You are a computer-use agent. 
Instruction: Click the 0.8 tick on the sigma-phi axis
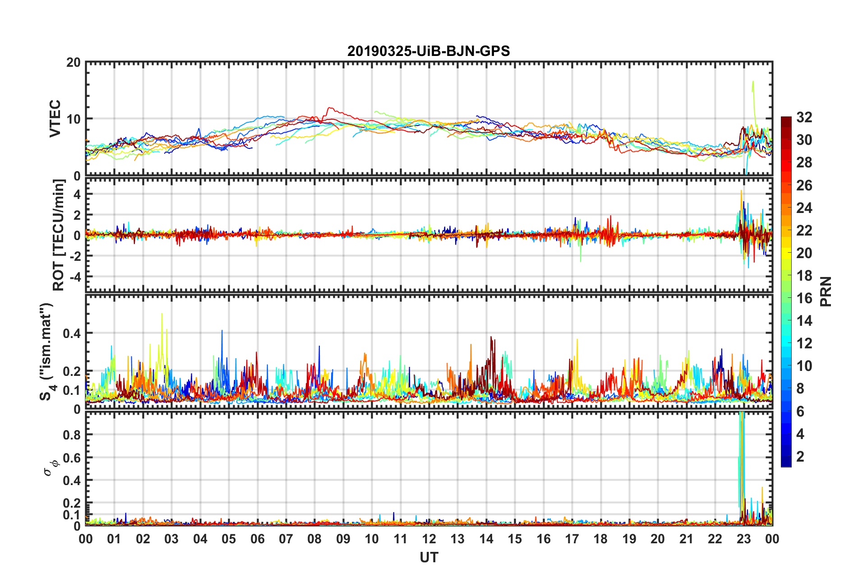(72, 435)
